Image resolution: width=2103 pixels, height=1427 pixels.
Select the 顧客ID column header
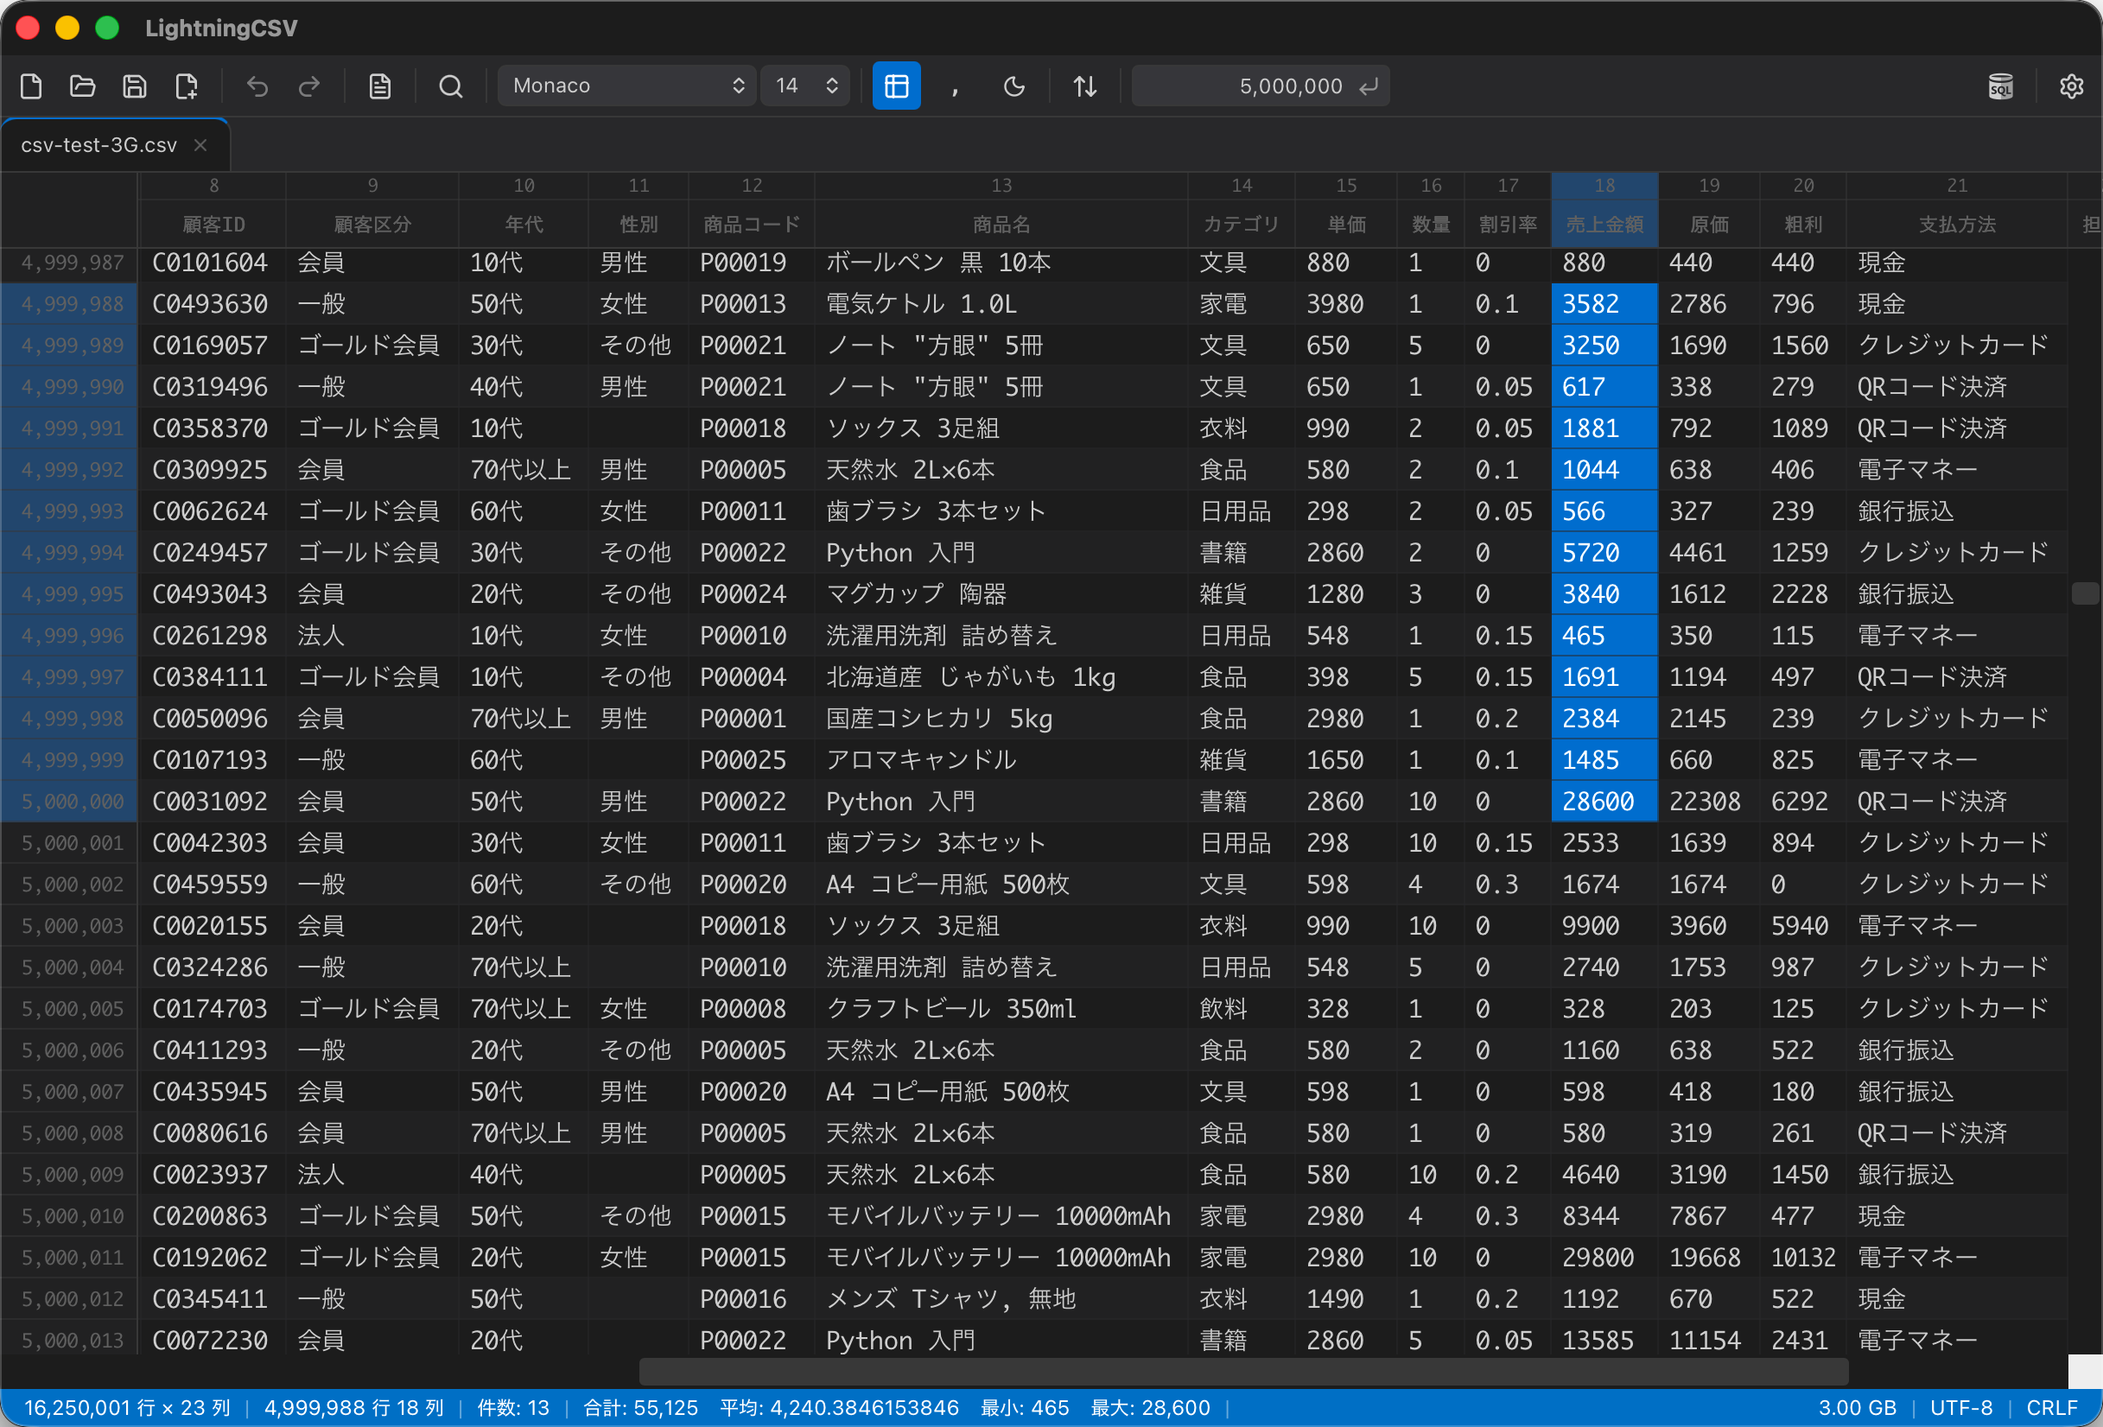[213, 224]
